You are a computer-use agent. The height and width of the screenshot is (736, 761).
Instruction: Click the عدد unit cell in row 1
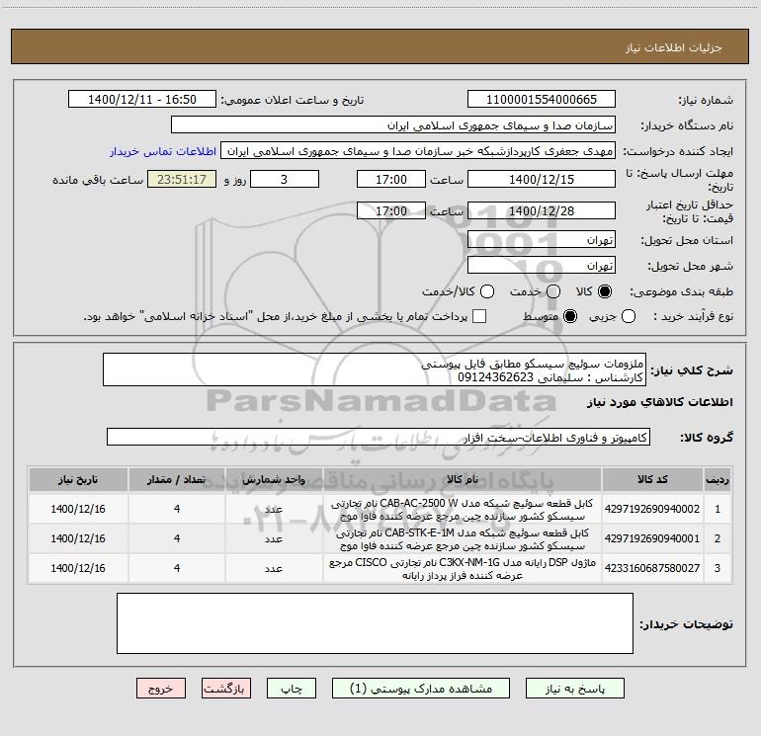274,510
